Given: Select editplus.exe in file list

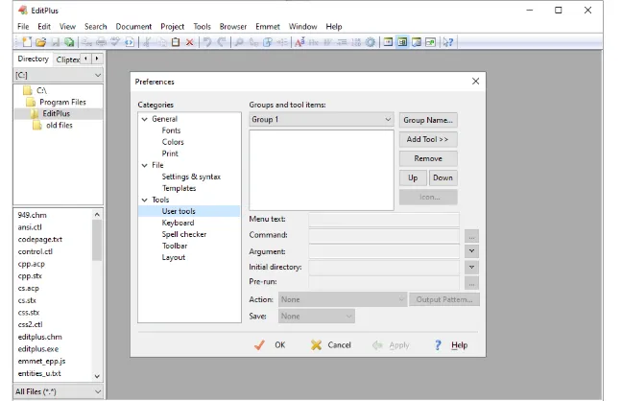Looking at the screenshot, I should [38, 349].
